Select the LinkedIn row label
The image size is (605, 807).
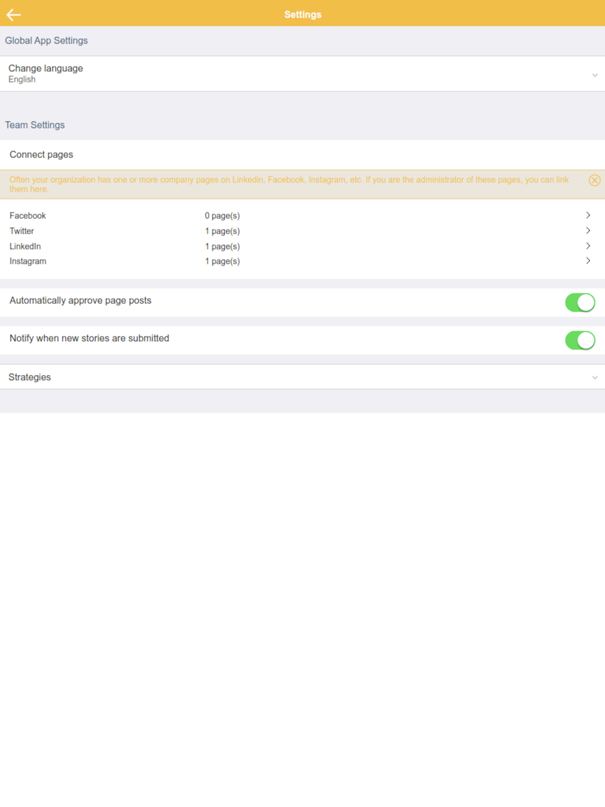pos(25,246)
